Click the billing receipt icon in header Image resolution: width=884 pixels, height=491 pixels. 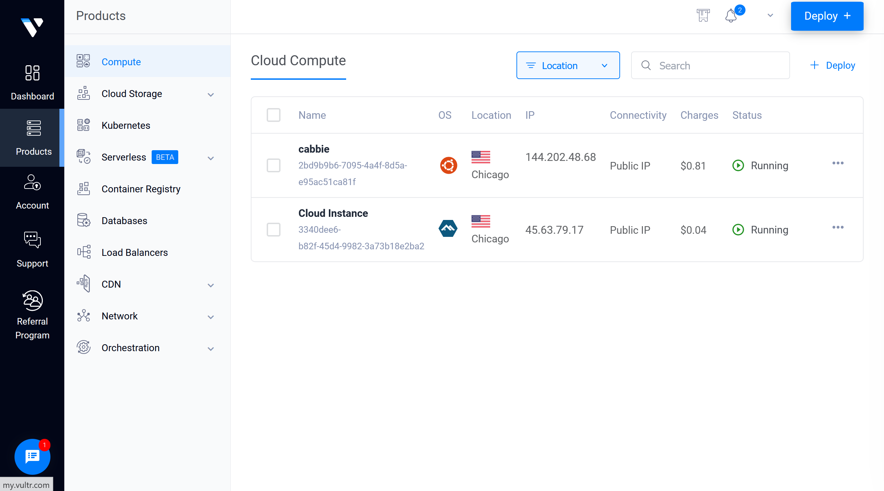click(703, 16)
